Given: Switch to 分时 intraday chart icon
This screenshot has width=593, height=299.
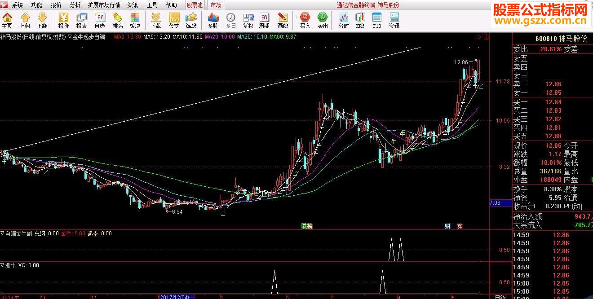Looking at the screenshot, I should (x=344, y=21).
